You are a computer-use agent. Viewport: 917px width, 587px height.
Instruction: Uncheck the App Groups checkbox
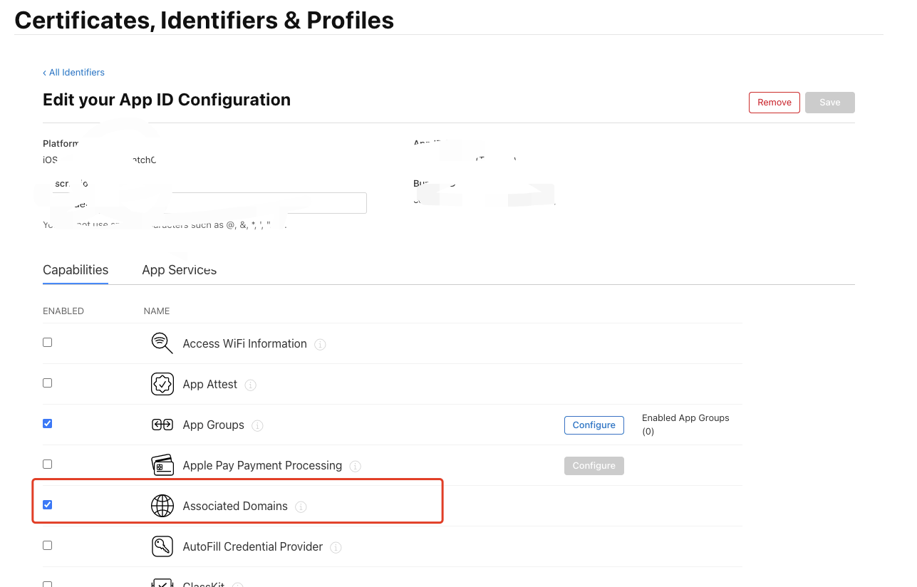click(x=48, y=424)
